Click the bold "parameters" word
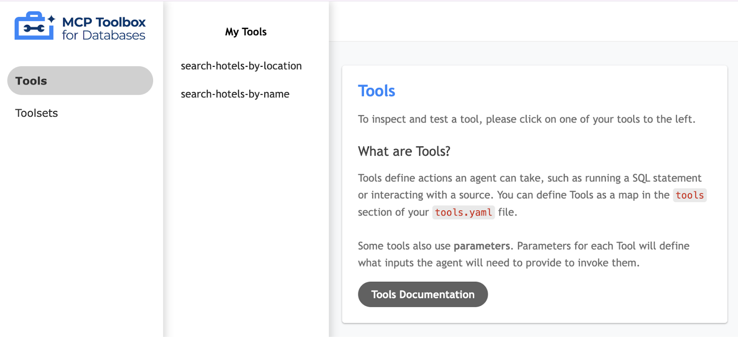This screenshot has width=738, height=337. (x=482, y=246)
